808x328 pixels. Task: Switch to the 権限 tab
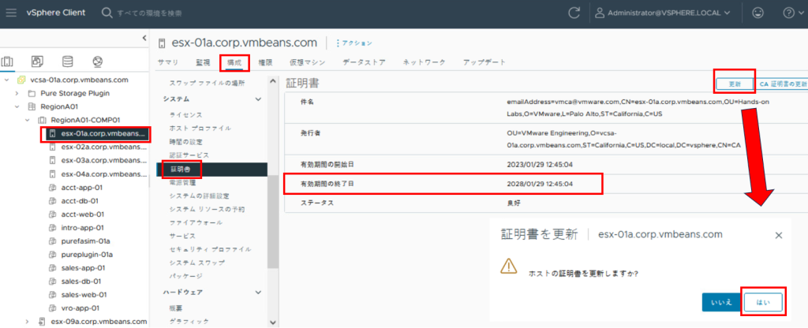265,62
